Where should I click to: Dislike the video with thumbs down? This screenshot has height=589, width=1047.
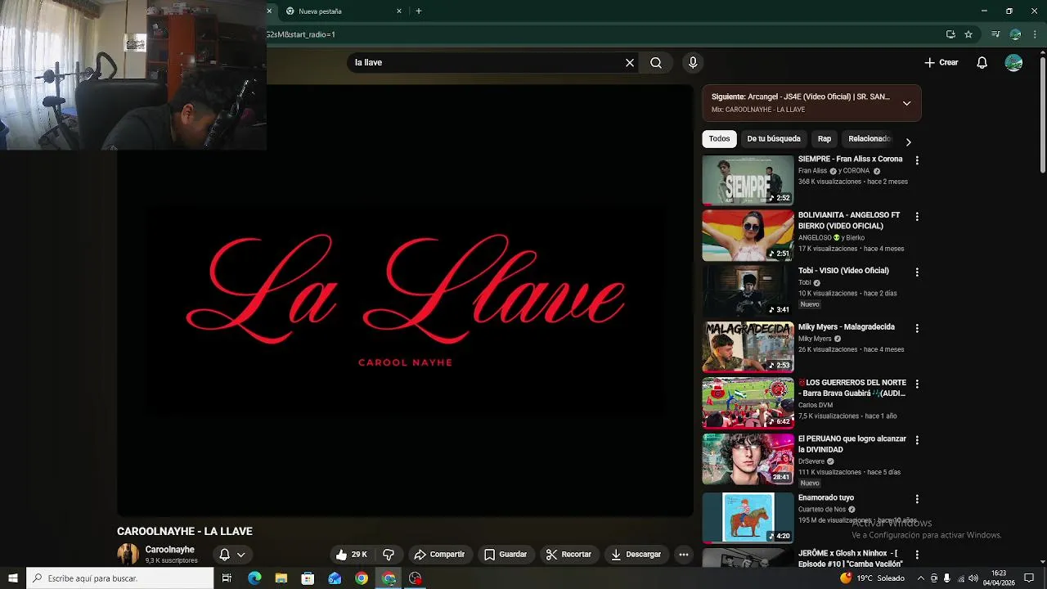389,555
